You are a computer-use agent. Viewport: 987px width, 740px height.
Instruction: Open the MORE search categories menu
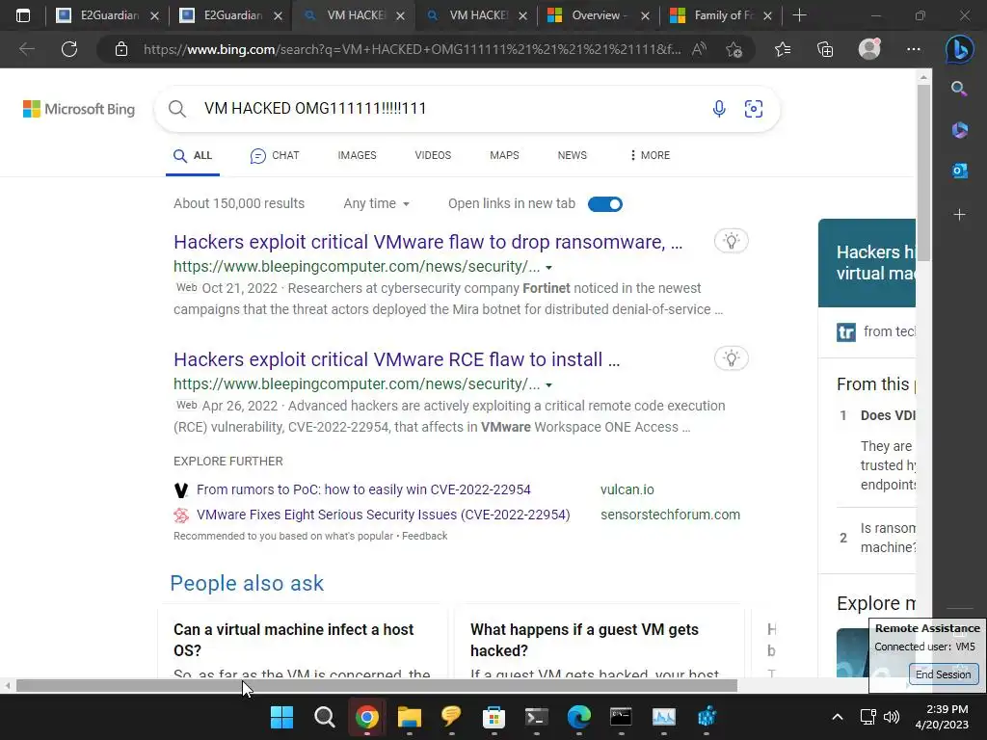click(x=650, y=155)
